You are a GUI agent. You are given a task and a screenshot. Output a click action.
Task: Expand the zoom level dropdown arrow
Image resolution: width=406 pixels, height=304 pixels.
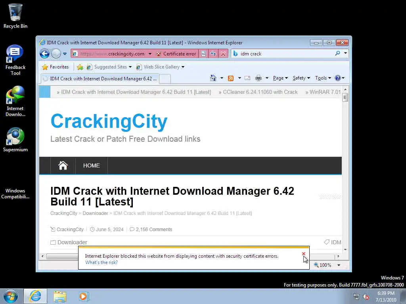tap(339, 265)
